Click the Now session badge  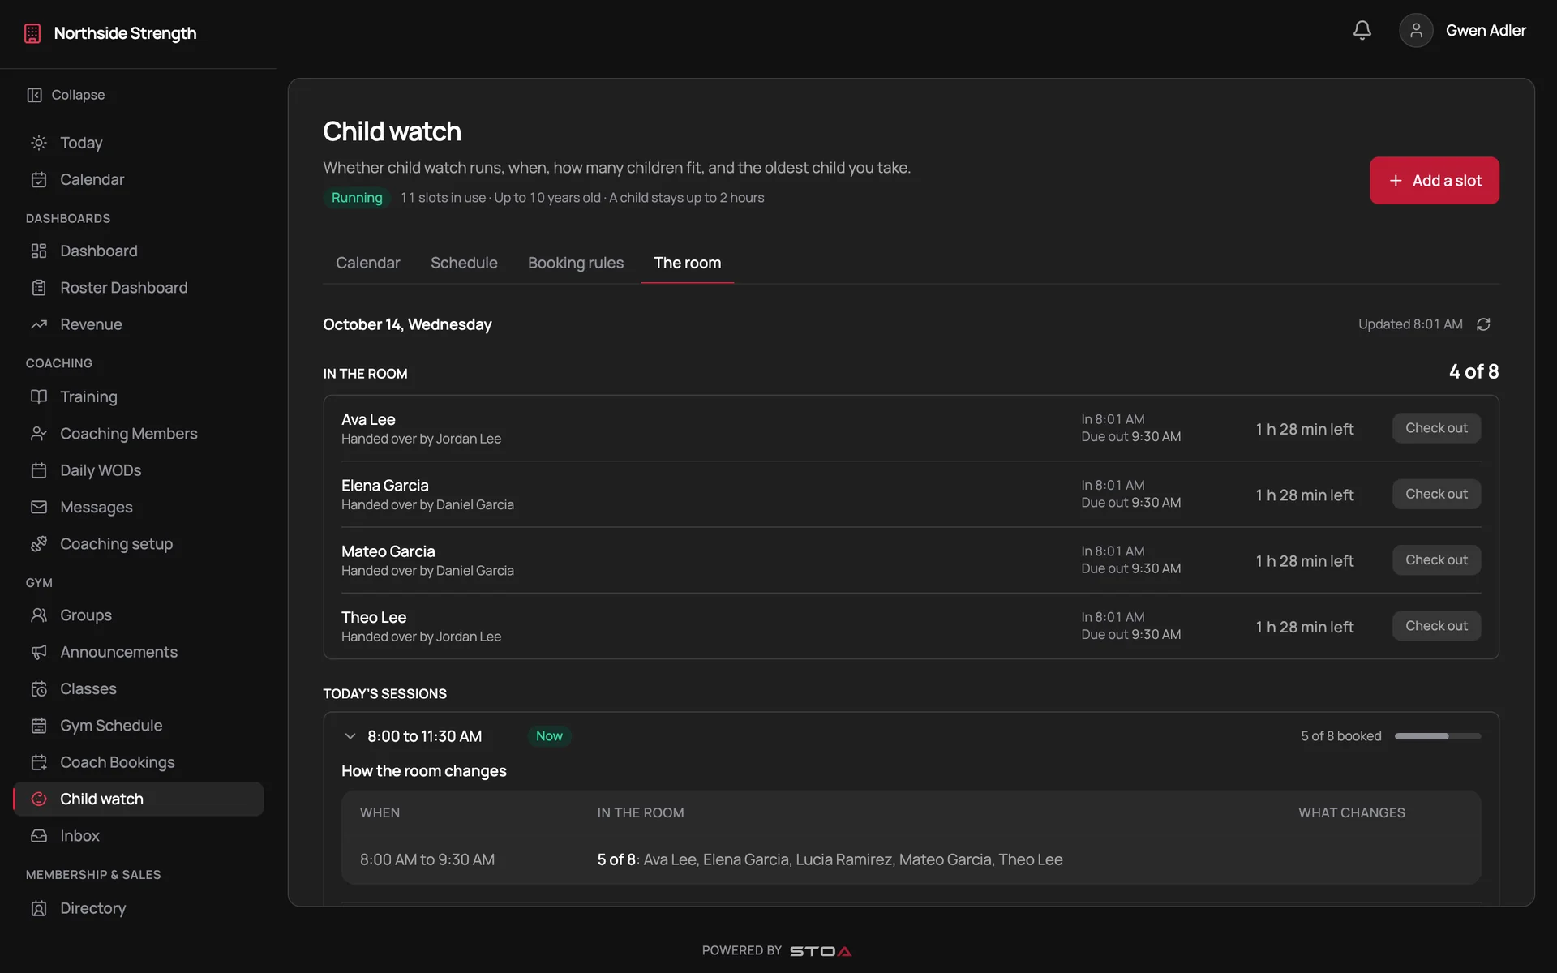pyautogui.click(x=549, y=736)
